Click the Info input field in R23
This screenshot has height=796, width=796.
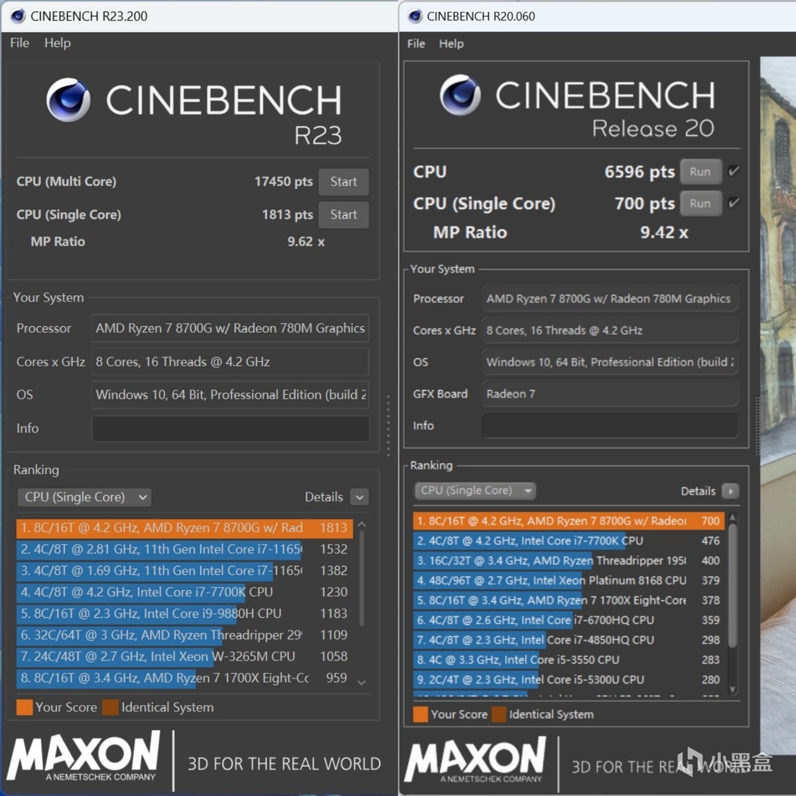coord(230,429)
